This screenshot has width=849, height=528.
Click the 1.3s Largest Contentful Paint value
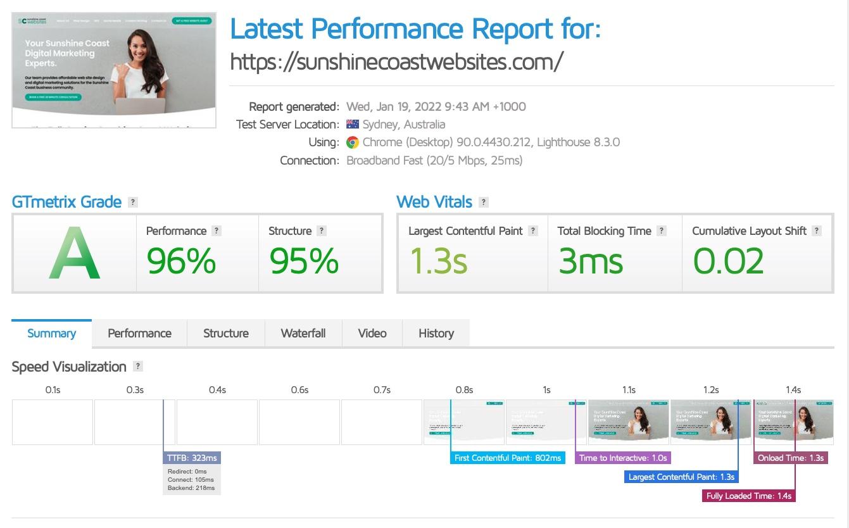[438, 261]
